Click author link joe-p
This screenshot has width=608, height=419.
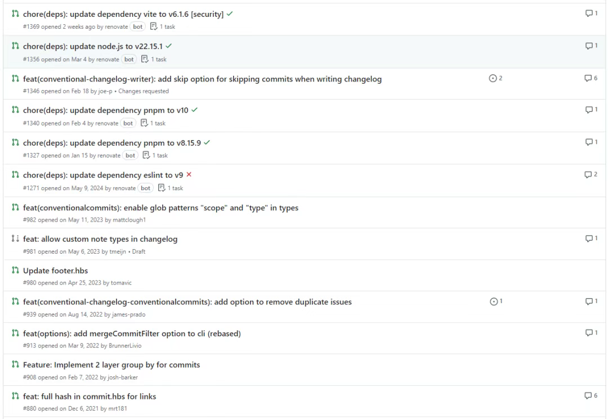pyautogui.click(x=105, y=91)
